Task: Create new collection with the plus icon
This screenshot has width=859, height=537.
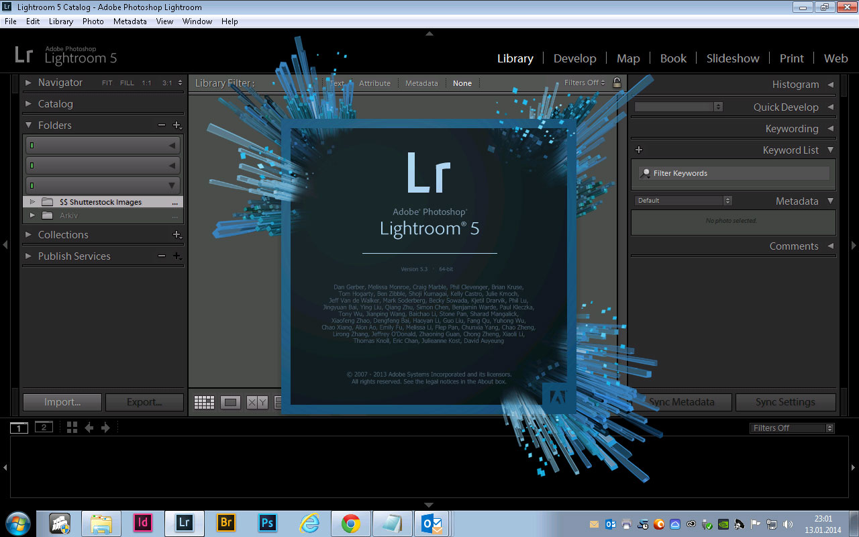Action: coord(177,235)
